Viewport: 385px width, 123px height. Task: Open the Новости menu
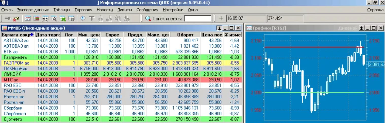[x=105, y=10]
